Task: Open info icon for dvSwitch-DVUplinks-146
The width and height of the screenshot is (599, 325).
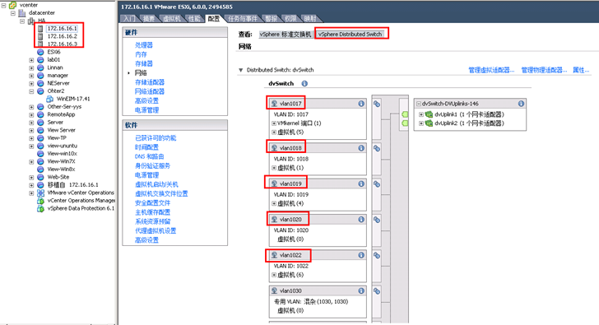Action: pos(521,104)
